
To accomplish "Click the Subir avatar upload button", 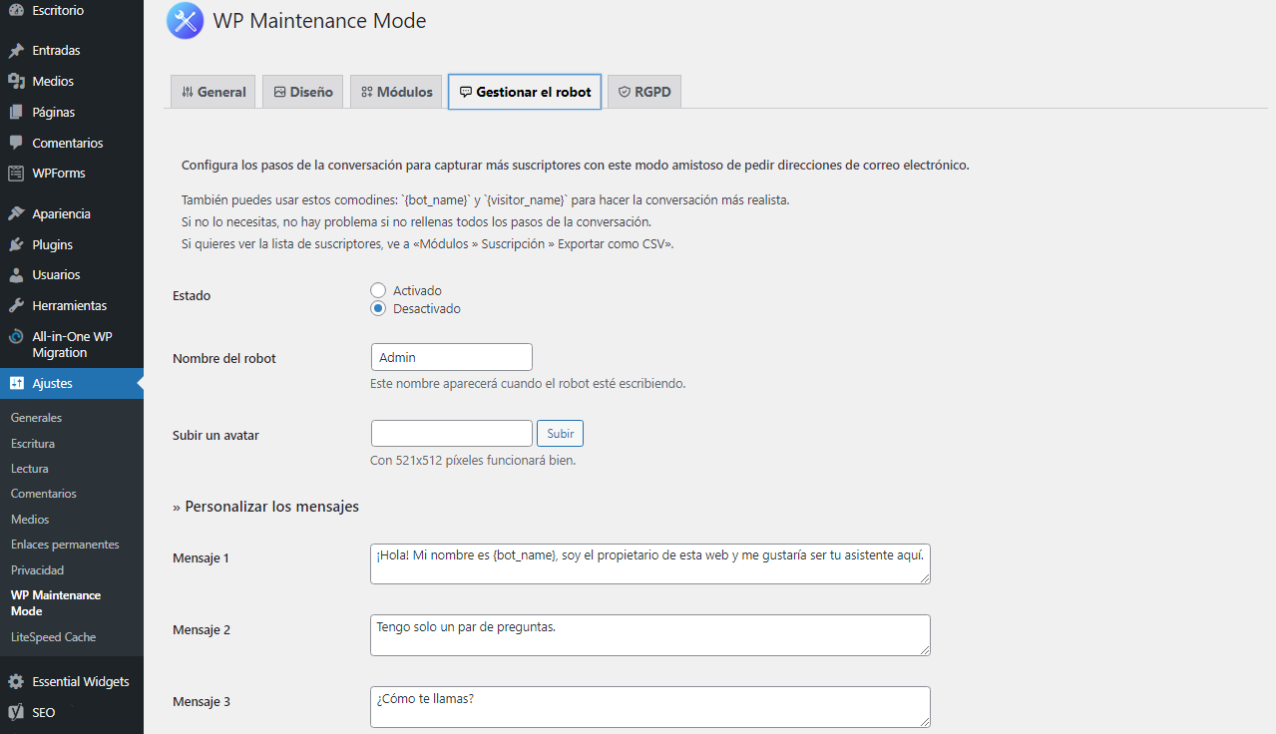I will click(x=560, y=433).
